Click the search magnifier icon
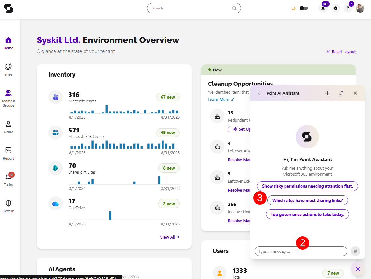The width and height of the screenshot is (371, 279). pyautogui.click(x=234, y=8)
